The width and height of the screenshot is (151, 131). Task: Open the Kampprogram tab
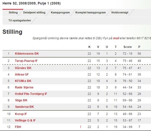[x=60, y=12]
